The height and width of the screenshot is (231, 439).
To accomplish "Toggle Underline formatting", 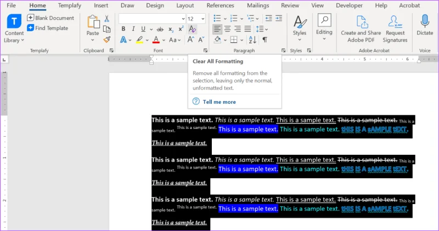I will 143,29.
